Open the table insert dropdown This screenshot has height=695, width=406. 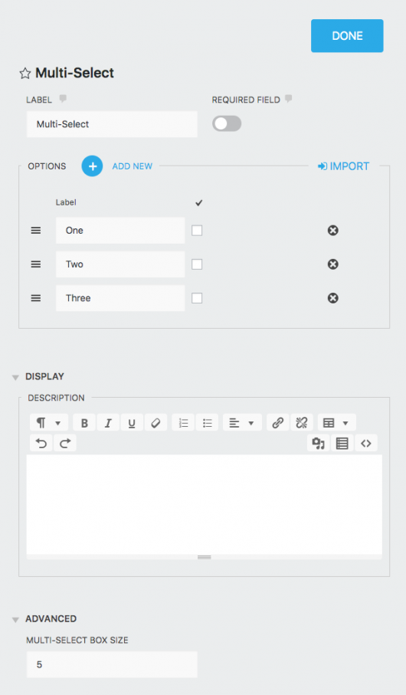pyautogui.click(x=336, y=423)
